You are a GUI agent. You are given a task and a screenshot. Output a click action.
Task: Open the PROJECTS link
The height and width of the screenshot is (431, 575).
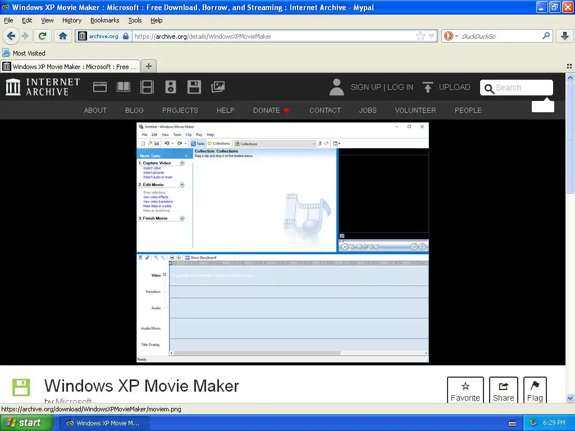point(180,111)
